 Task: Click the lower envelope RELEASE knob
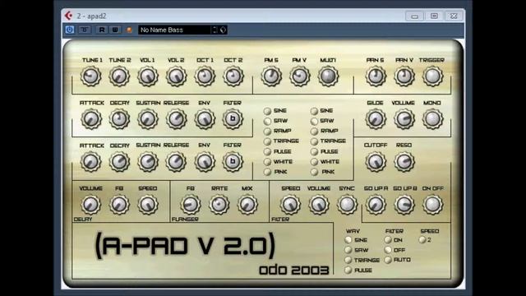tap(176, 161)
